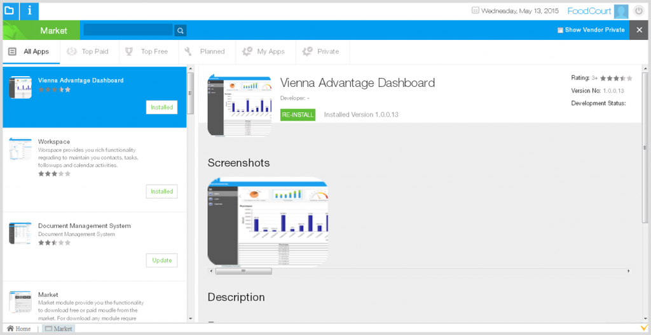Switch to the All Apps tab
651x335 pixels.
click(31, 52)
